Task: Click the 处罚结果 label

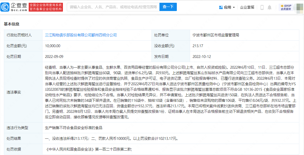Action: click(x=14, y=138)
